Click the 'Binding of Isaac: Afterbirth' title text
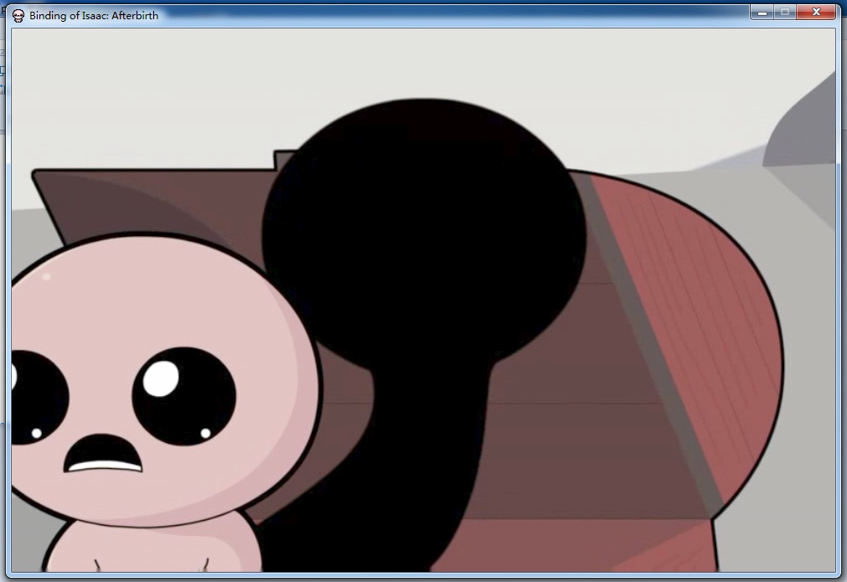This screenshot has width=847, height=582. pos(94,16)
